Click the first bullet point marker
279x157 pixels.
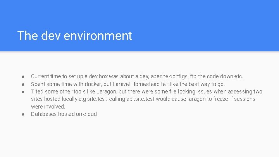click(x=23, y=76)
